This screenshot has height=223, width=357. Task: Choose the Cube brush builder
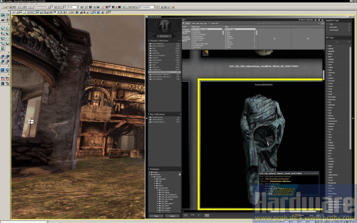(x=3, y=28)
